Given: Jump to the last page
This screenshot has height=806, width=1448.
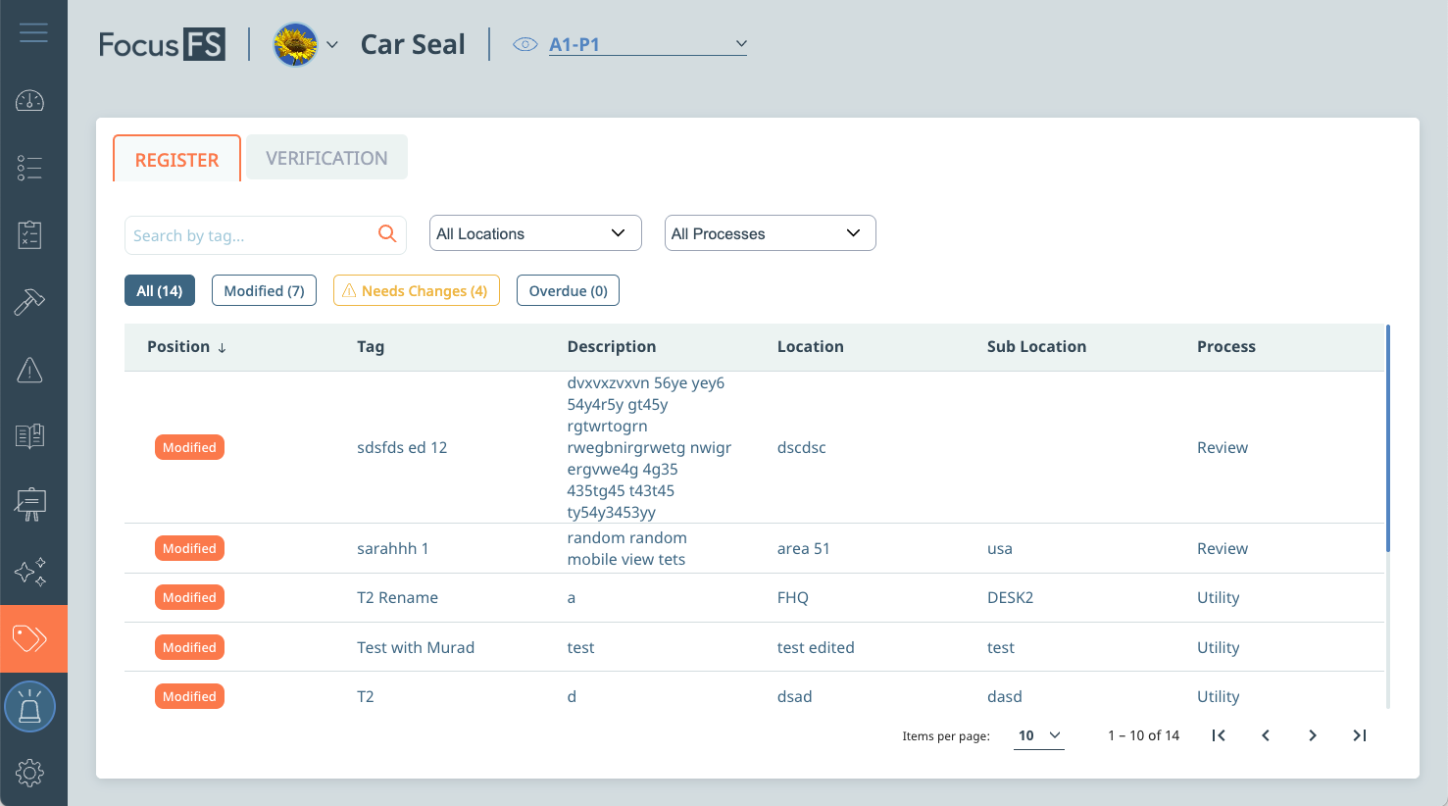Looking at the screenshot, I should point(1360,735).
